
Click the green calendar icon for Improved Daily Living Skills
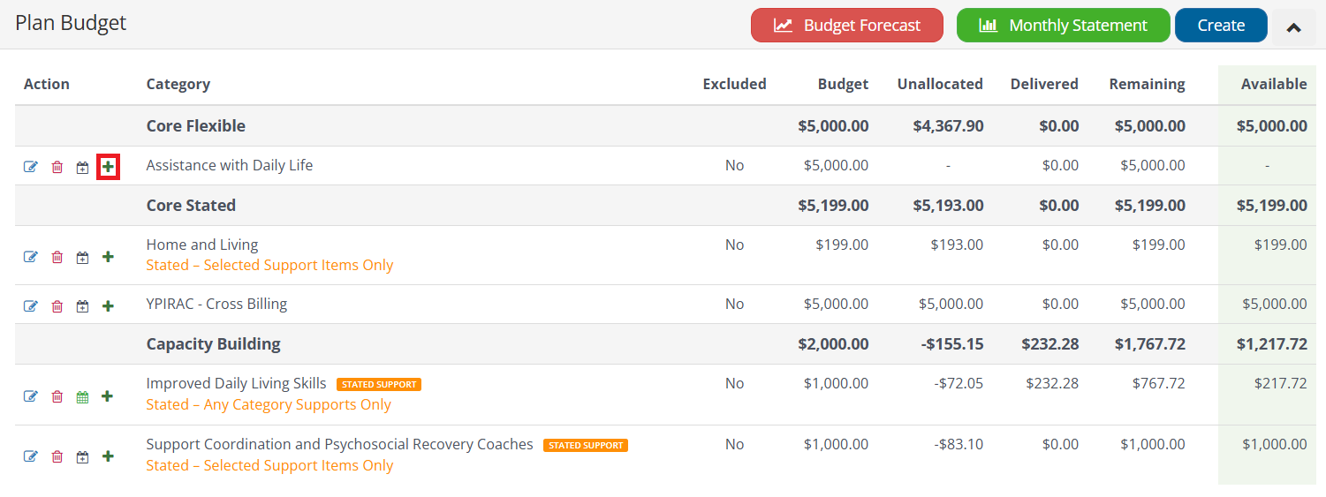point(82,397)
